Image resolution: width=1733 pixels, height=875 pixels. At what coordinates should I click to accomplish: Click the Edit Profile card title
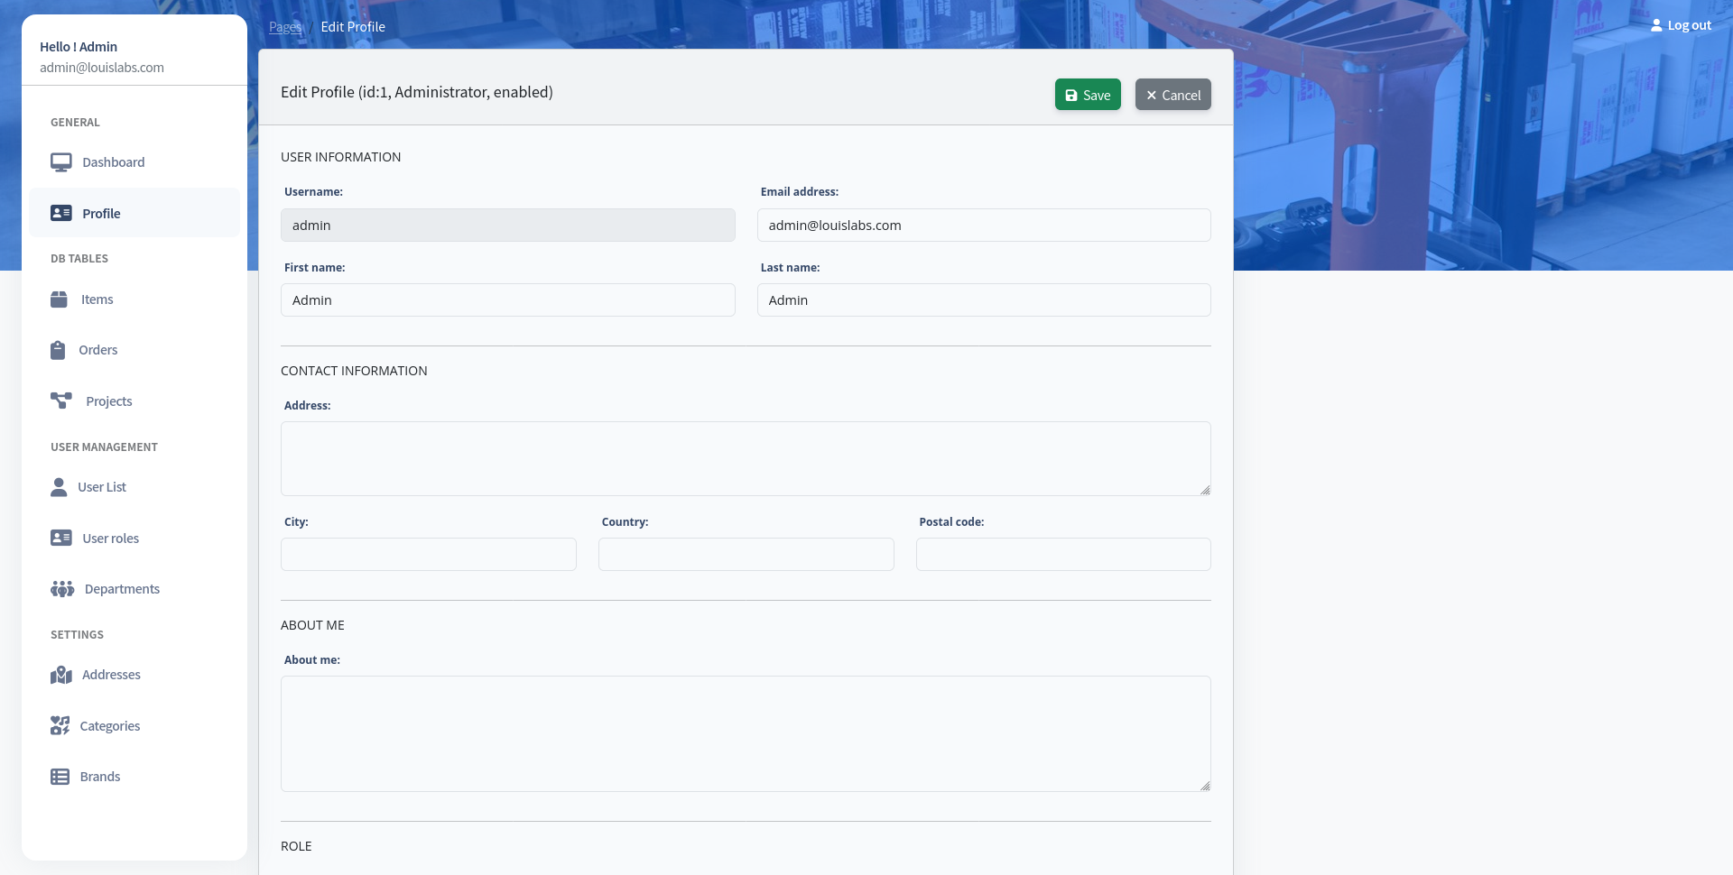417,92
